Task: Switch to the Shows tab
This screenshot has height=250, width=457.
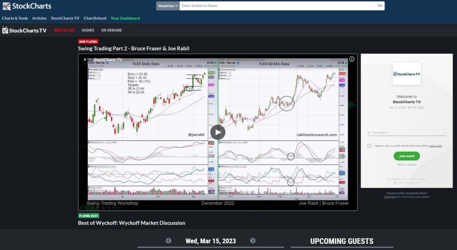Action: (88, 30)
